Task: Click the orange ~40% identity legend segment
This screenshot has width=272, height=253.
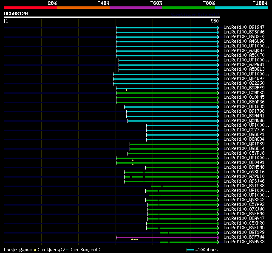Action: click(83, 8)
